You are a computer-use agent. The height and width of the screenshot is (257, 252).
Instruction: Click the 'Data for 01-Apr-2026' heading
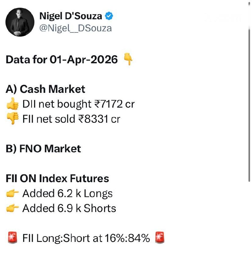coord(62,60)
